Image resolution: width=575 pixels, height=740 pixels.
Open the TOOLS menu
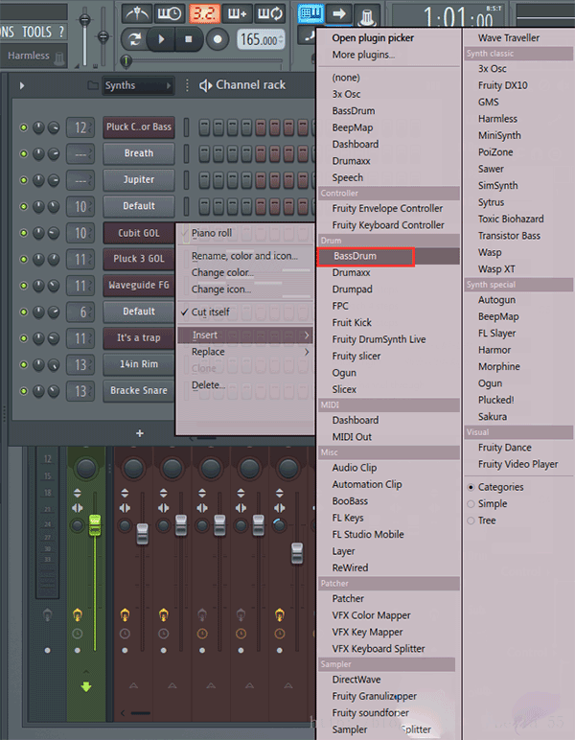click(36, 32)
